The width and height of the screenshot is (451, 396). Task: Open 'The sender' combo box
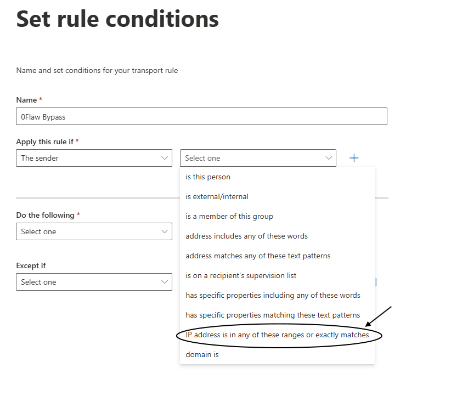tap(93, 158)
